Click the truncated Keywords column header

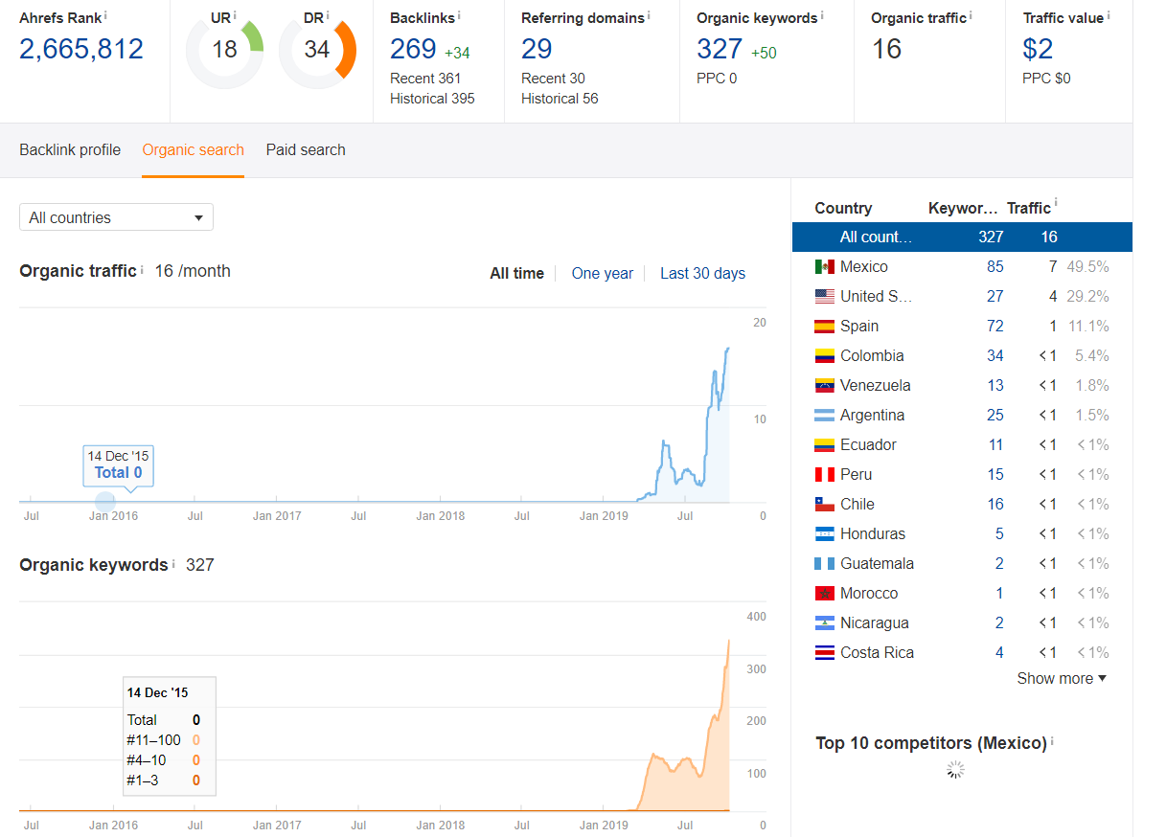963,208
